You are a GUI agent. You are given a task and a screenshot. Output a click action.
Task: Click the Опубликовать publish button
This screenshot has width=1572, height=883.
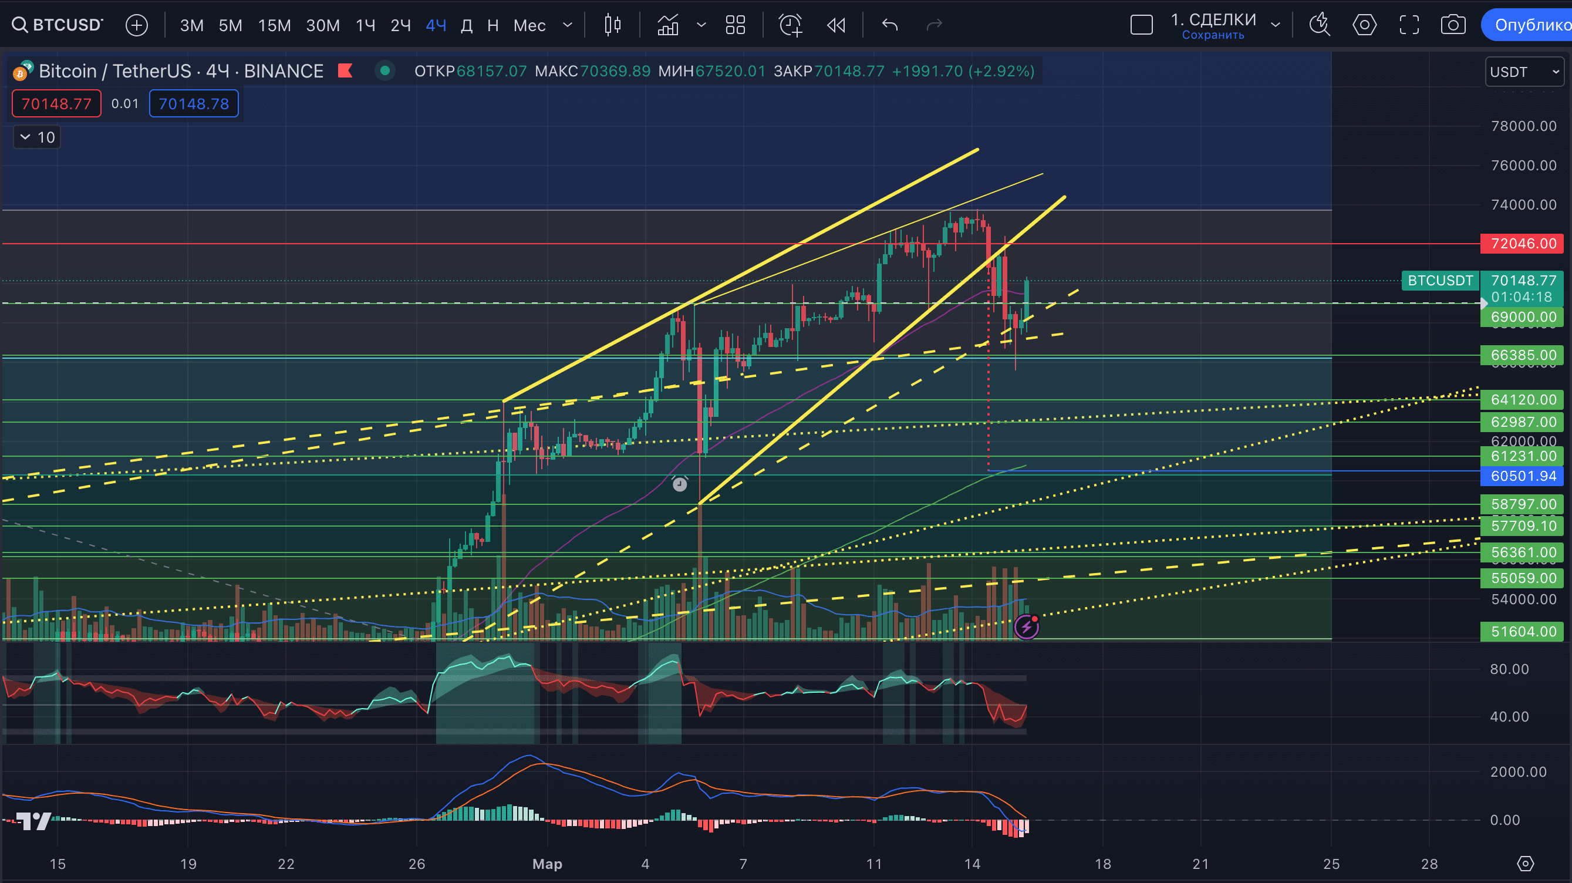coord(1527,25)
